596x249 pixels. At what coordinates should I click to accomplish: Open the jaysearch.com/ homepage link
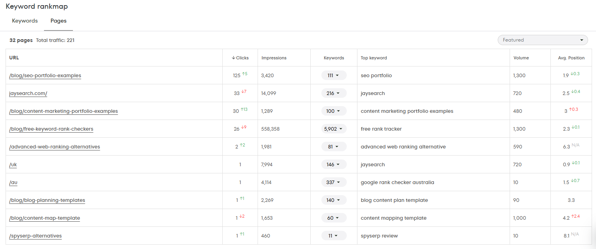click(28, 93)
